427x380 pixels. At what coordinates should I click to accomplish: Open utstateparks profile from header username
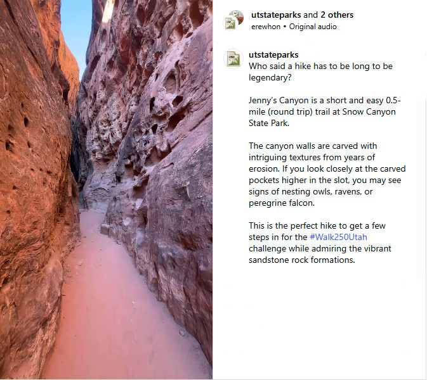[276, 15]
